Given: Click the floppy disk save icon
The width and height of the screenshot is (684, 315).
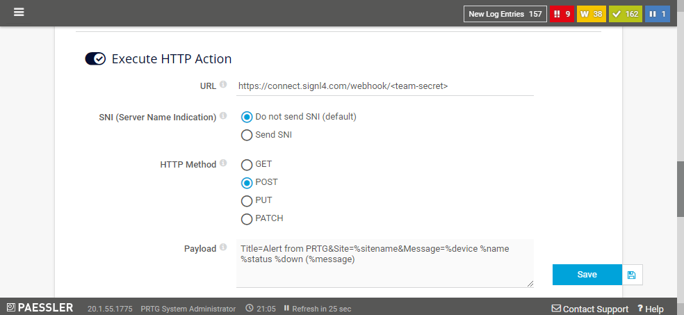Looking at the screenshot, I should click(632, 275).
